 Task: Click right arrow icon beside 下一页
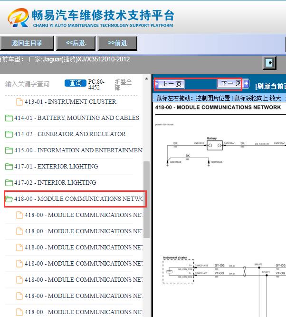(x=246, y=83)
